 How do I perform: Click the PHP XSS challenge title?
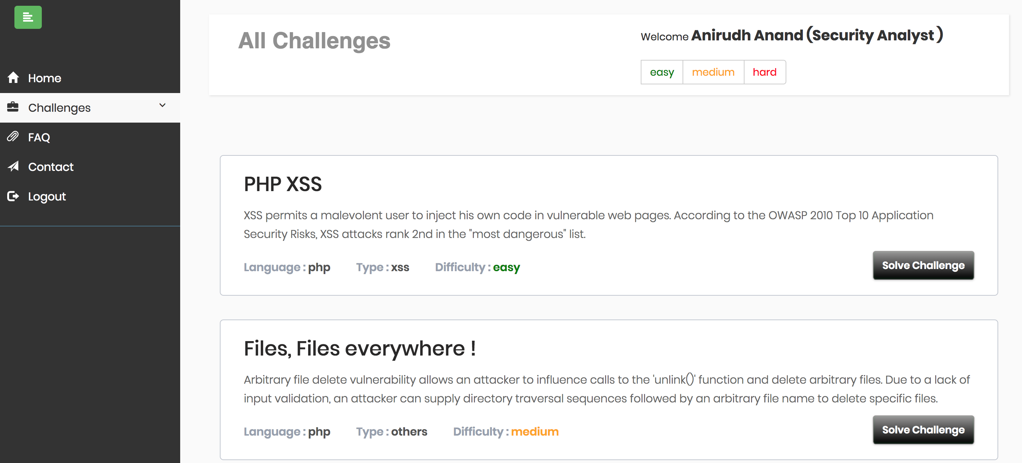[283, 184]
